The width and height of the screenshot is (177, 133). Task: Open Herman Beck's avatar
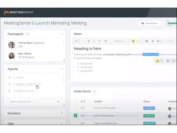pyautogui.click(x=12, y=45)
